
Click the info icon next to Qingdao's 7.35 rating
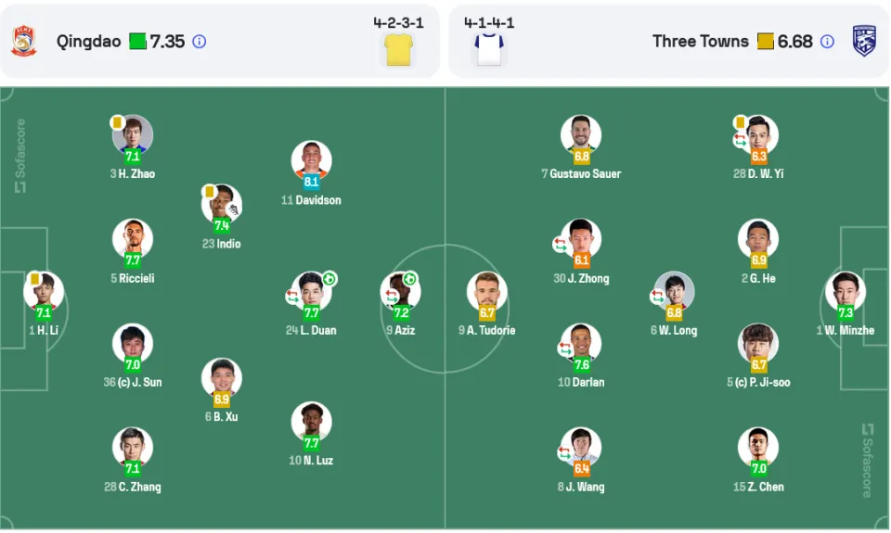pos(199,42)
